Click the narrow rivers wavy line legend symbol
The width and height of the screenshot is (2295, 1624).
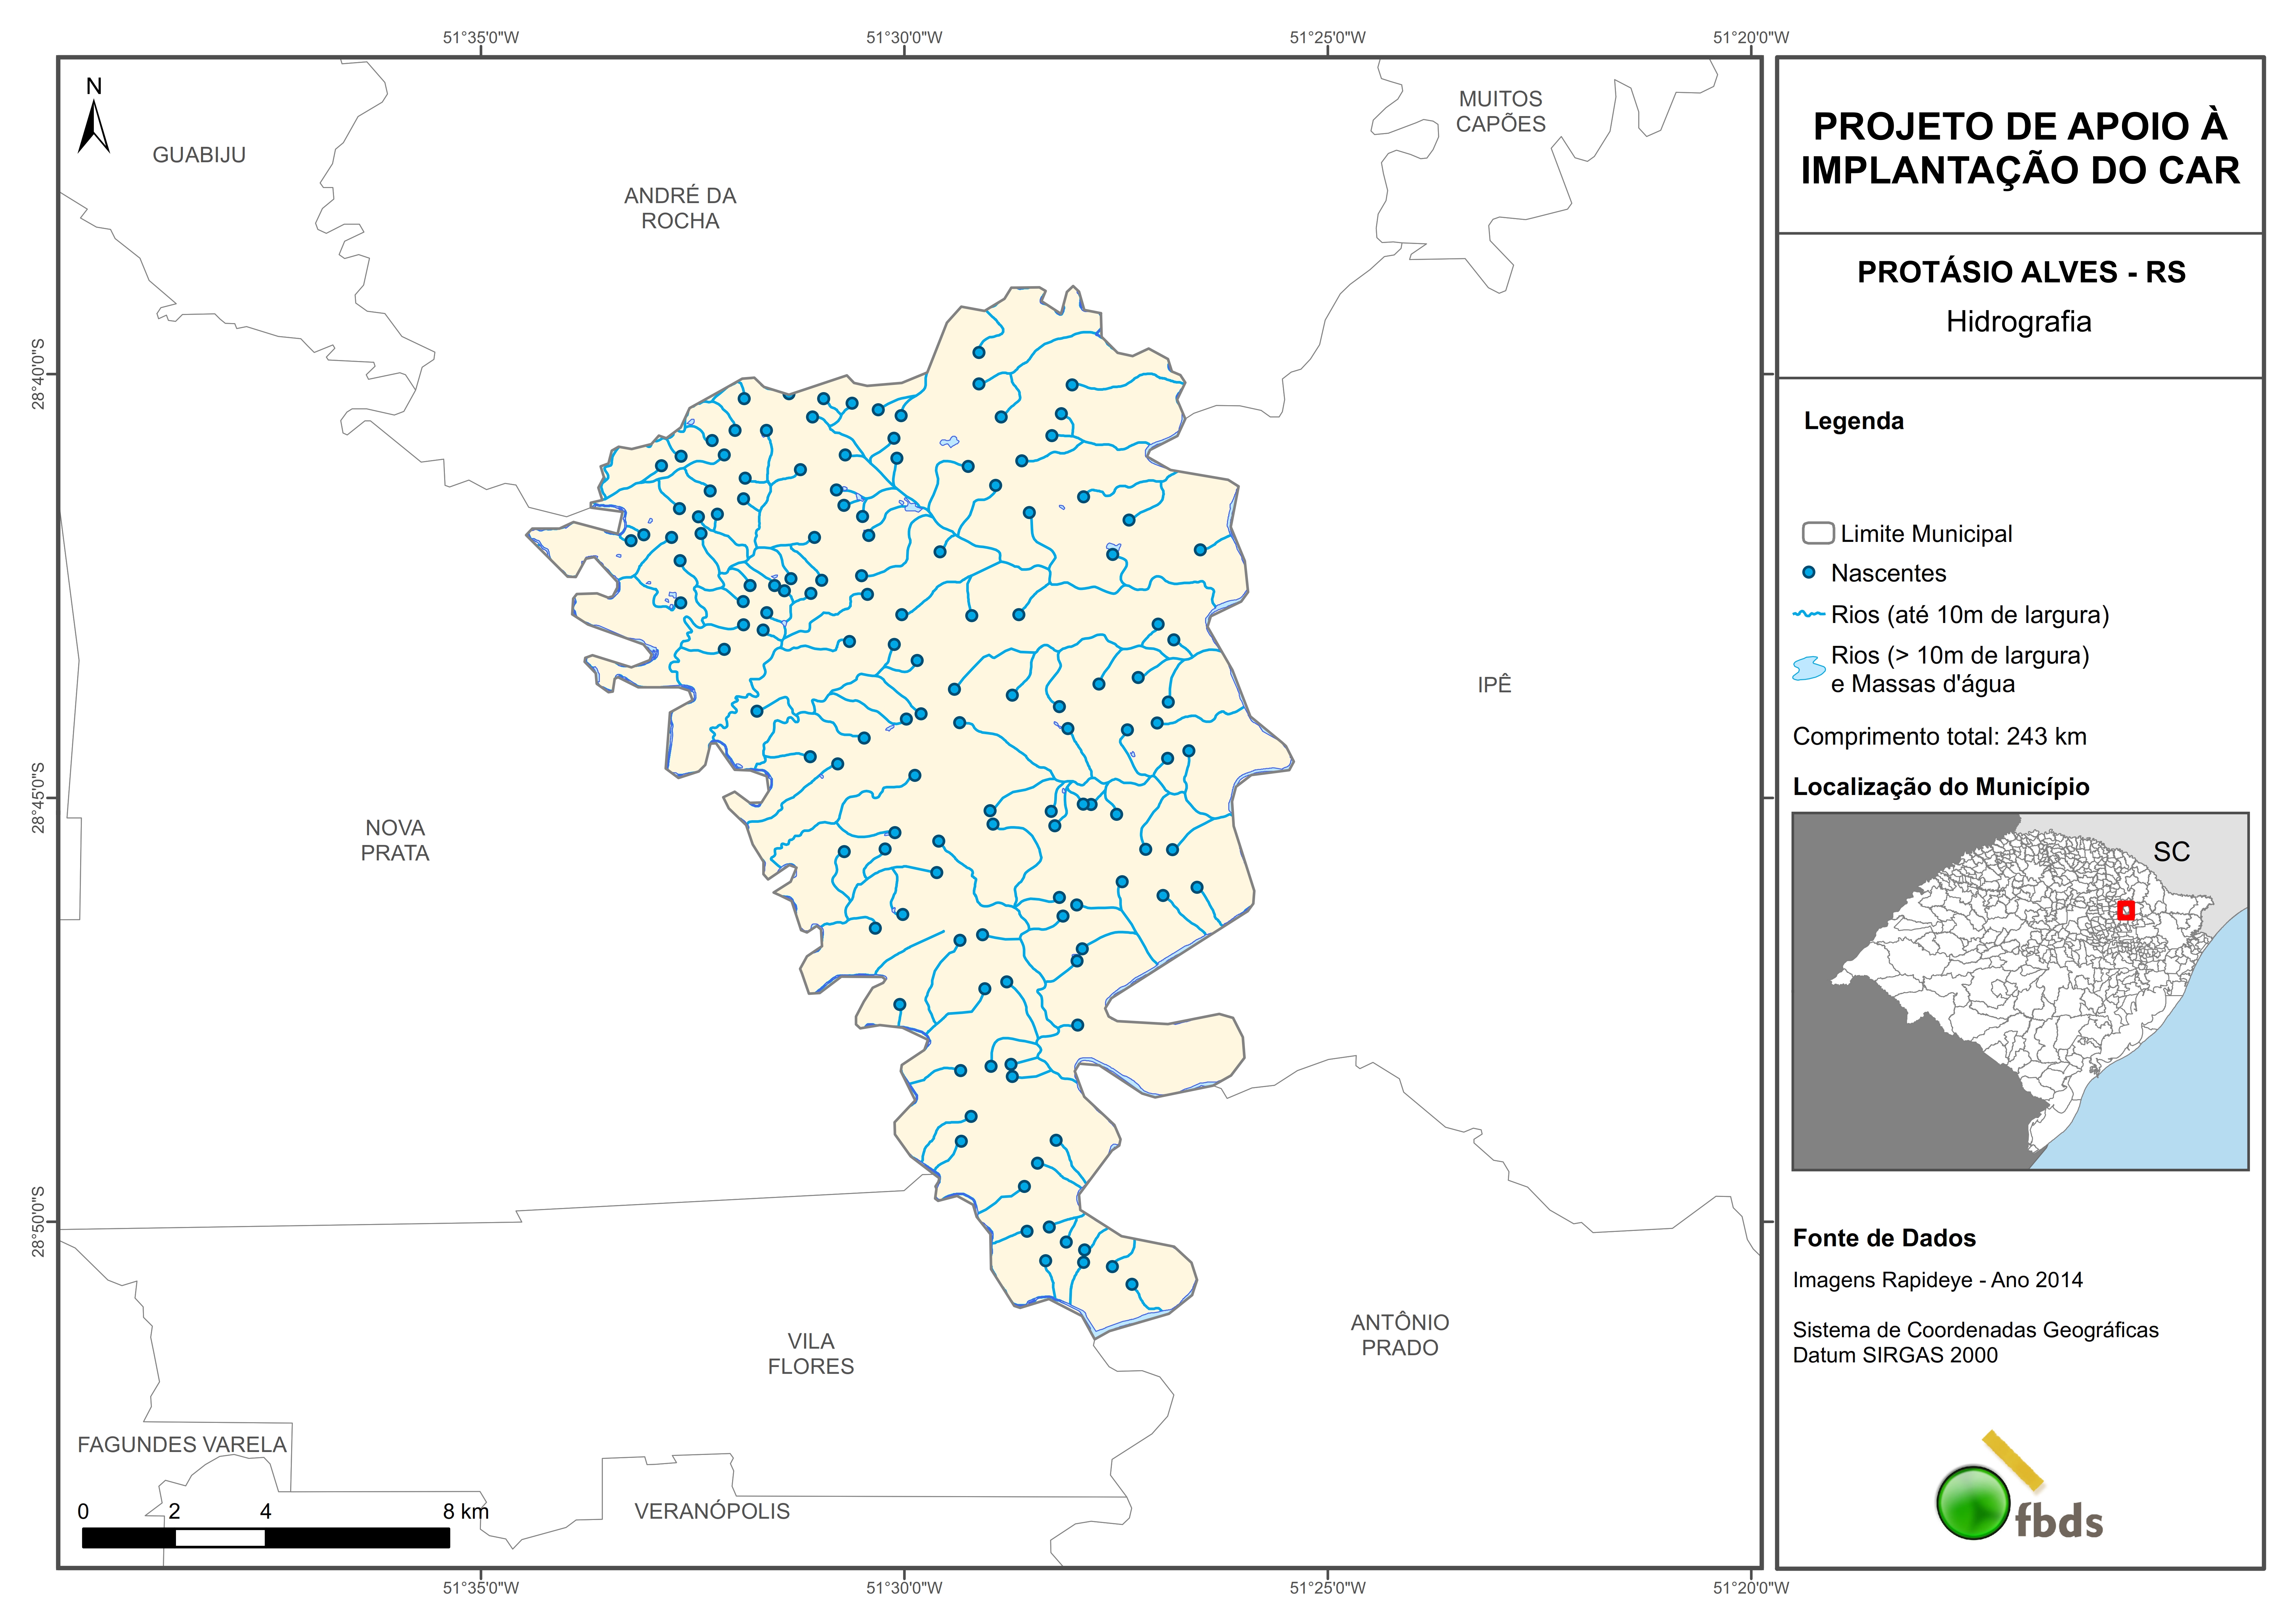[1809, 614]
